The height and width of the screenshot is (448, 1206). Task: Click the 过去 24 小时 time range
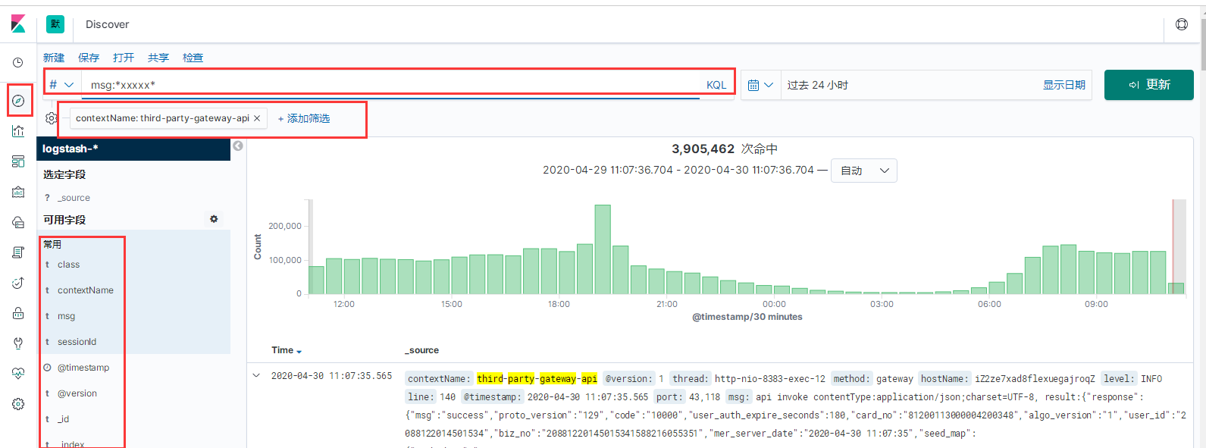pos(818,85)
